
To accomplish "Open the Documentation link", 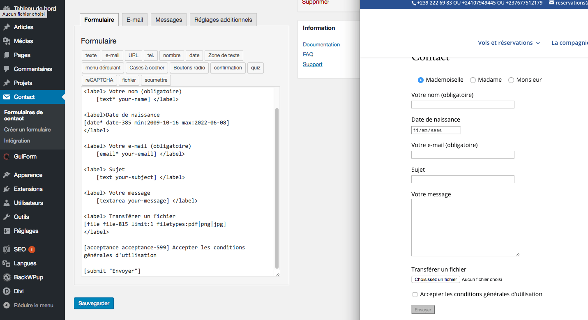I will tap(321, 44).
